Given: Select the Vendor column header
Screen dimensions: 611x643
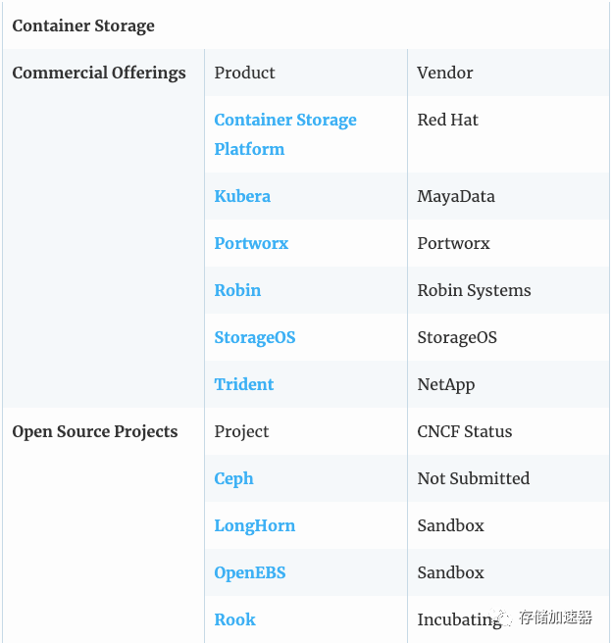Looking at the screenshot, I should pos(445,73).
